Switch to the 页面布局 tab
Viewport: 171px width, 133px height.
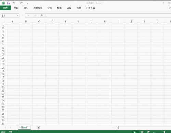click(x=38, y=8)
